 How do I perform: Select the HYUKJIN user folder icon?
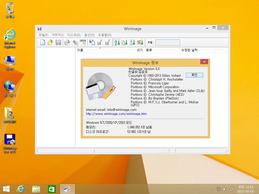10,115
